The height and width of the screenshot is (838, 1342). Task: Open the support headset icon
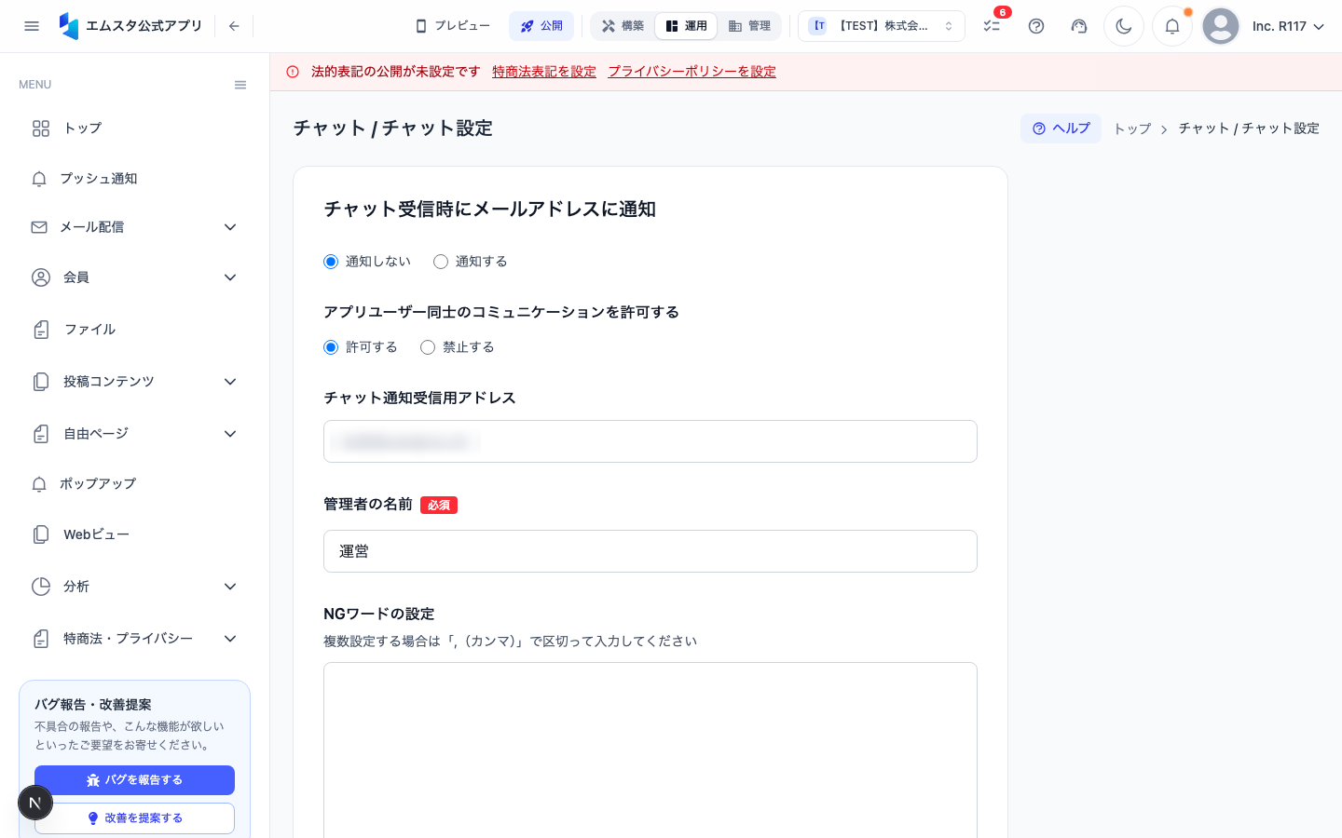1079,26
